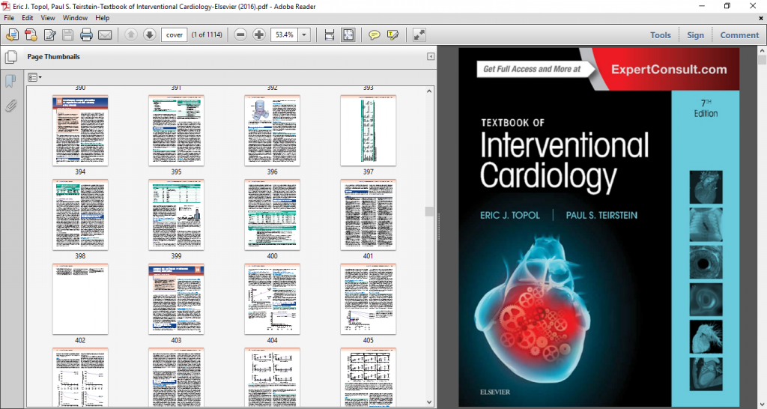Open the zoom percentage dropdown arrow
Viewport: 767px width, 409px height.
[304, 34]
